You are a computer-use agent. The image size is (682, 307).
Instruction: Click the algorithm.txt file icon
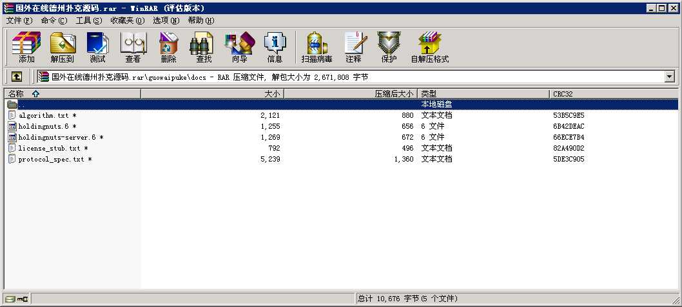[12, 115]
